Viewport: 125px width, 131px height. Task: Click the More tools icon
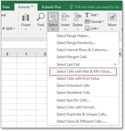[x=112, y=17]
